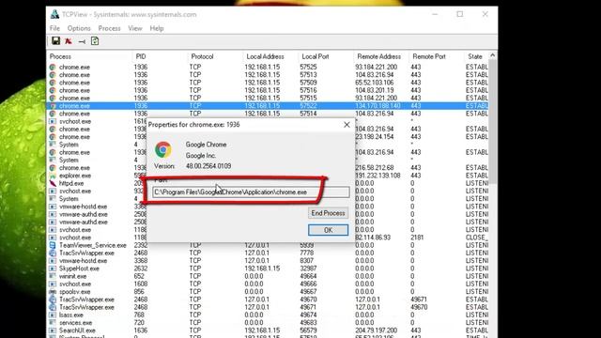601x338 pixels.
Task: Click local port 32987
Action: 309,269
